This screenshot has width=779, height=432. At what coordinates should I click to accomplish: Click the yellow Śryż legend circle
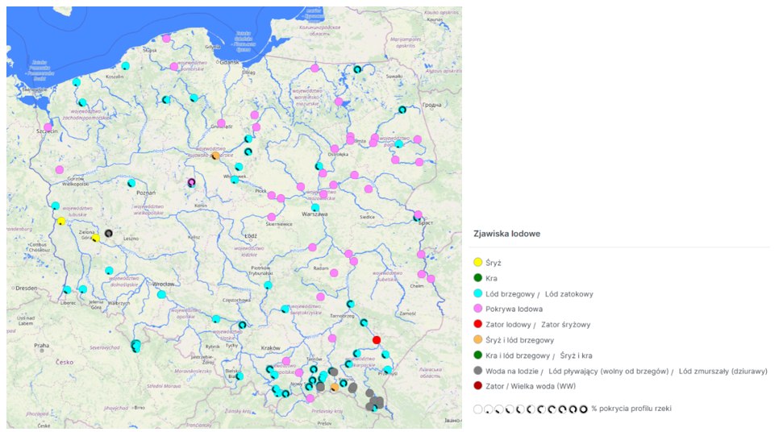(478, 263)
